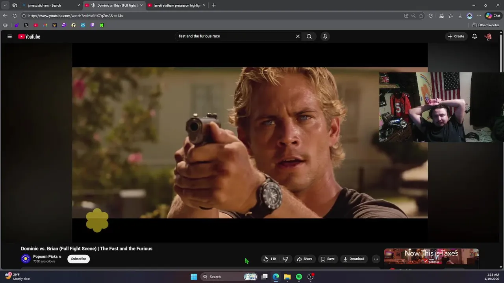The height and width of the screenshot is (283, 504).
Task: Subscribe to Popcorn Picks
Action: coord(78,259)
